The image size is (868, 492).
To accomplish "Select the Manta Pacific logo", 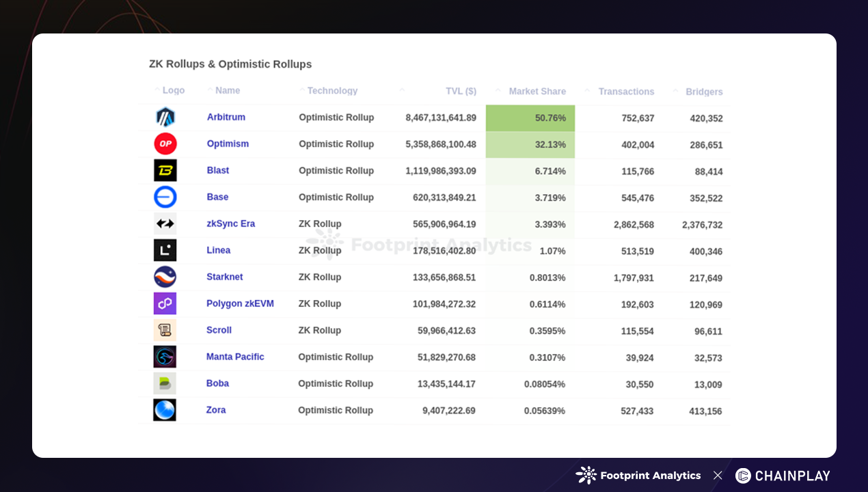I will coord(165,357).
